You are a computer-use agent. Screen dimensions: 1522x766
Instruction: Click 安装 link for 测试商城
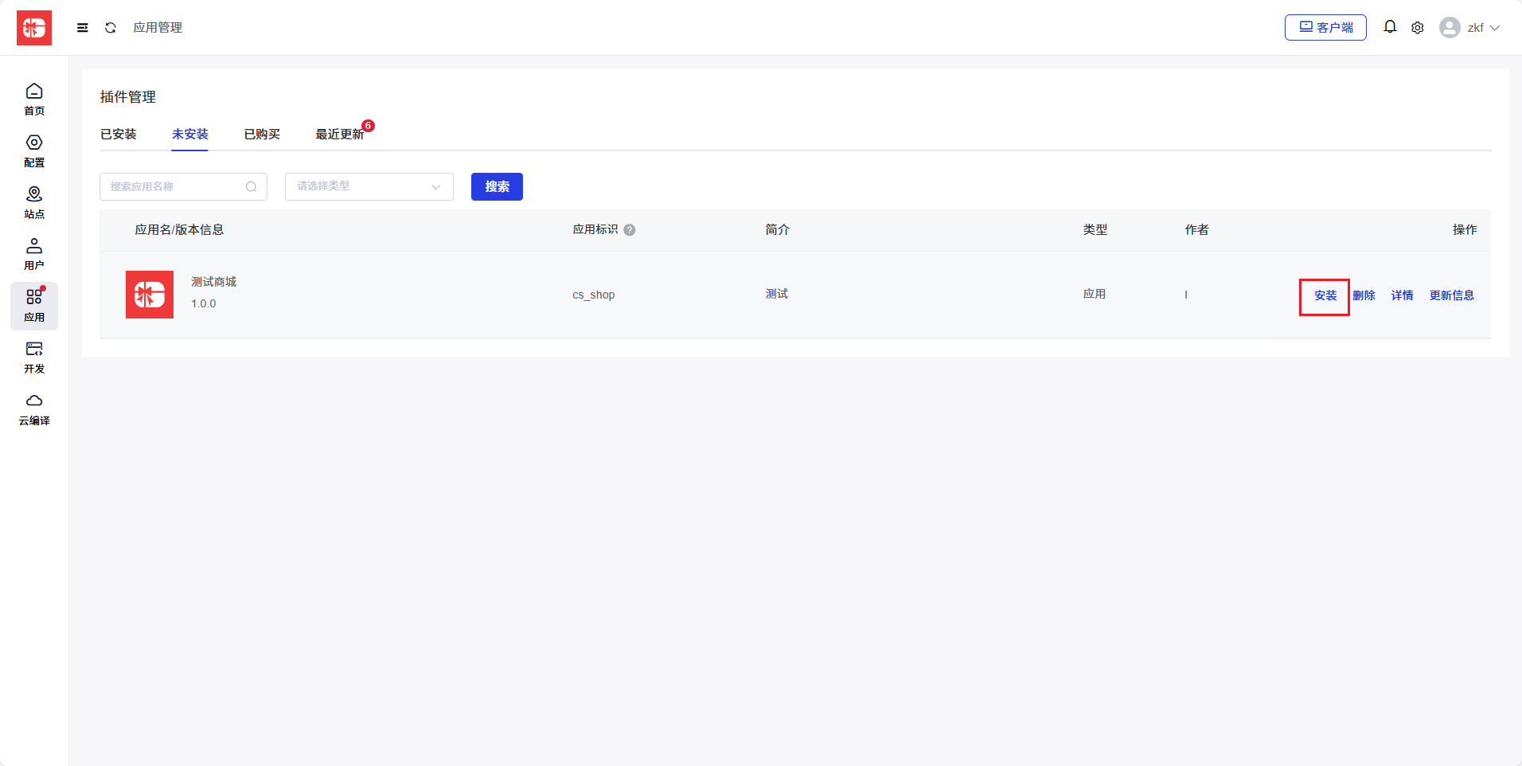pos(1325,295)
